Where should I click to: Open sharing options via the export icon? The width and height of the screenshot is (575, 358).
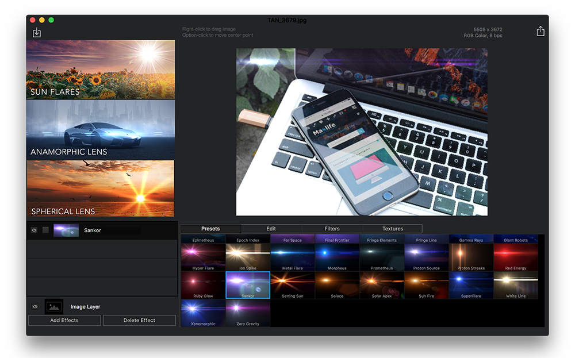point(540,30)
